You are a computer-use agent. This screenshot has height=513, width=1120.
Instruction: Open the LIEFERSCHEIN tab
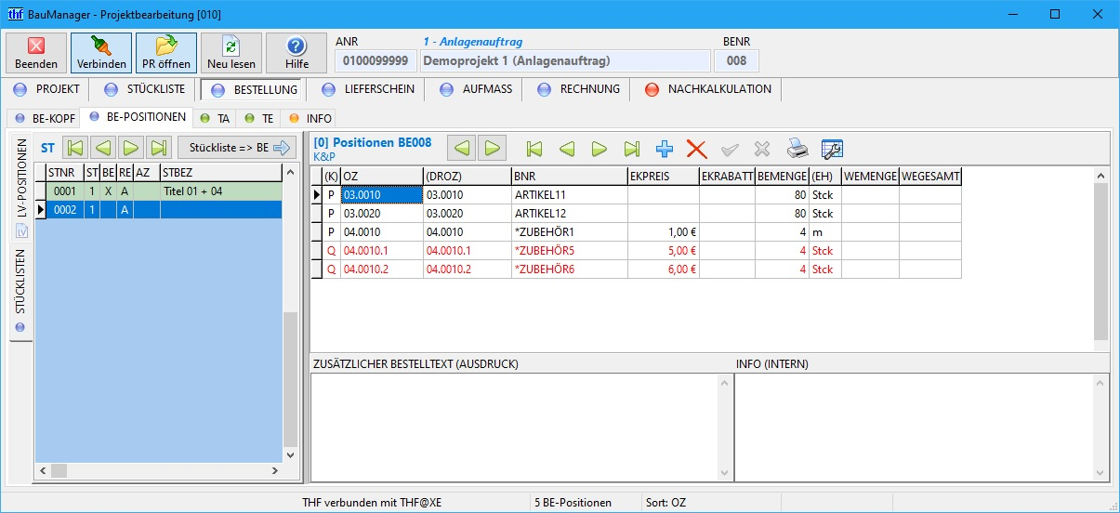click(368, 89)
